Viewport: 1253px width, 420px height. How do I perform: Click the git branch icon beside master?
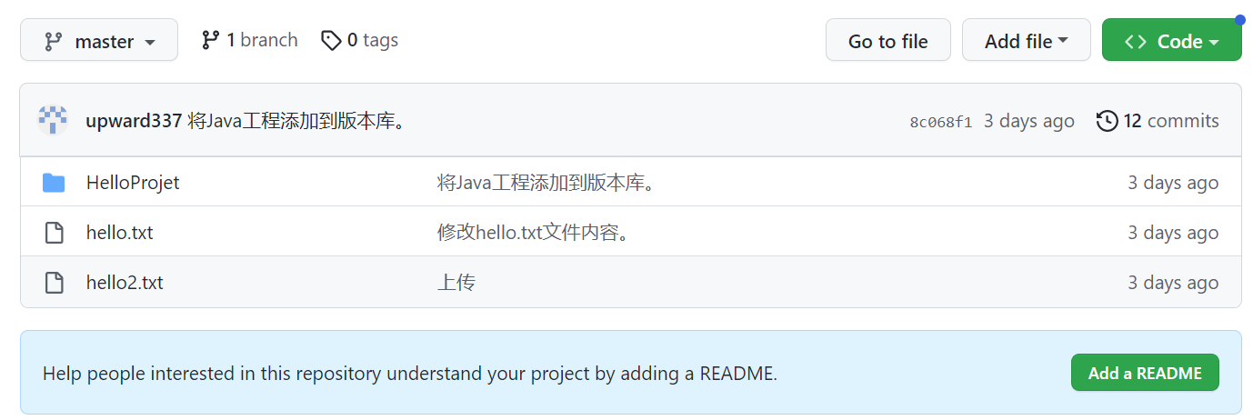54,41
